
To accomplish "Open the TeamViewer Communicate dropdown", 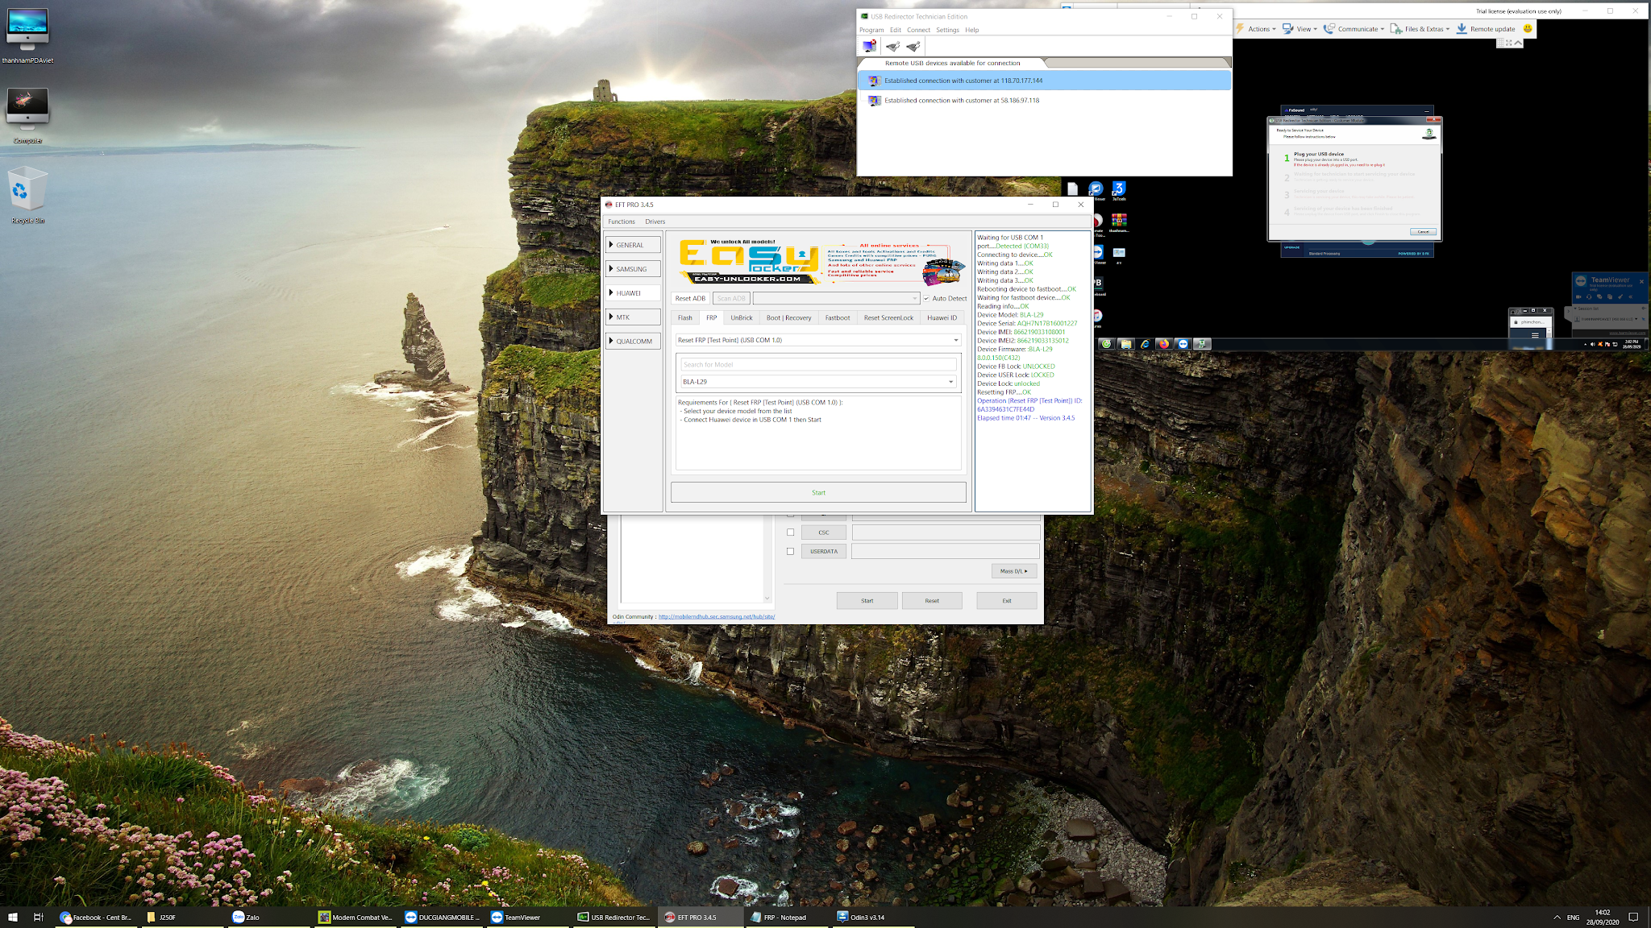I will [x=1354, y=29].
